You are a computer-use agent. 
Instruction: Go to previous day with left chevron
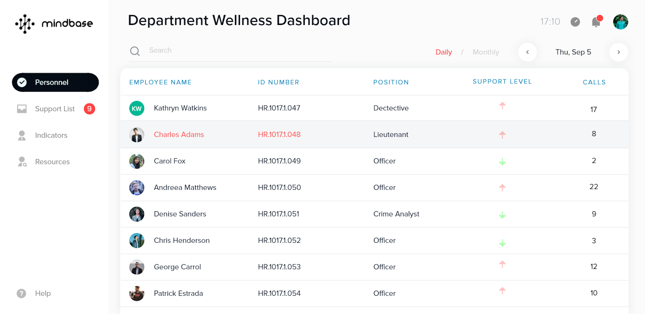click(527, 52)
